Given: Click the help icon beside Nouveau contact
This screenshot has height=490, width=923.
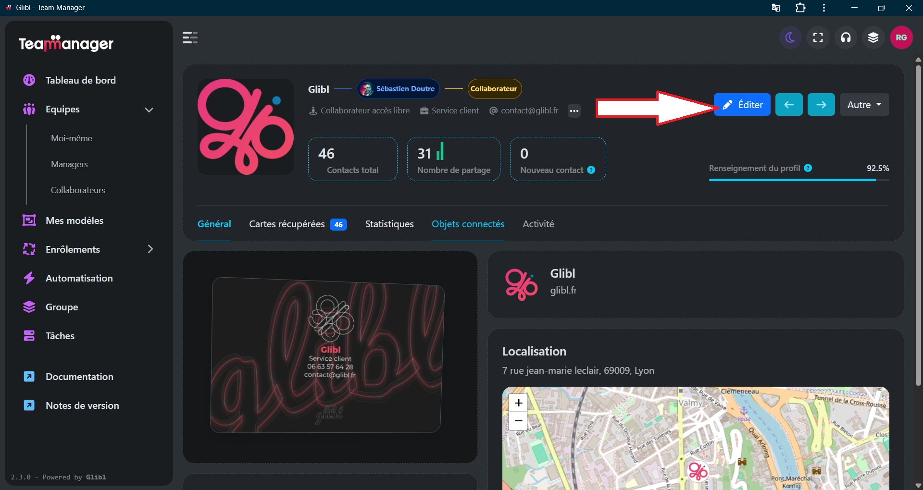Looking at the screenshot, I should click(x=591, y=170).
